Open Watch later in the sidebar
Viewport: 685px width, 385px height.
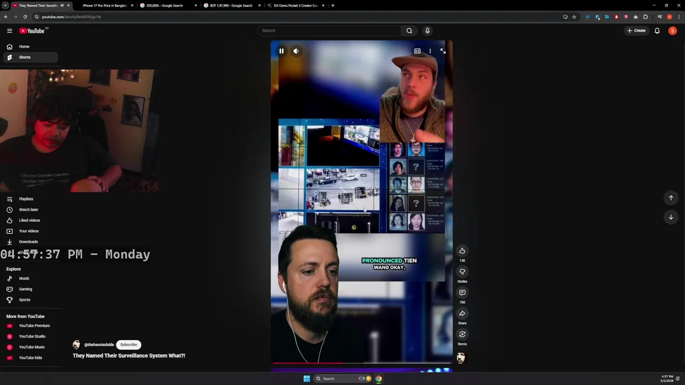click(x=28, y=210)
